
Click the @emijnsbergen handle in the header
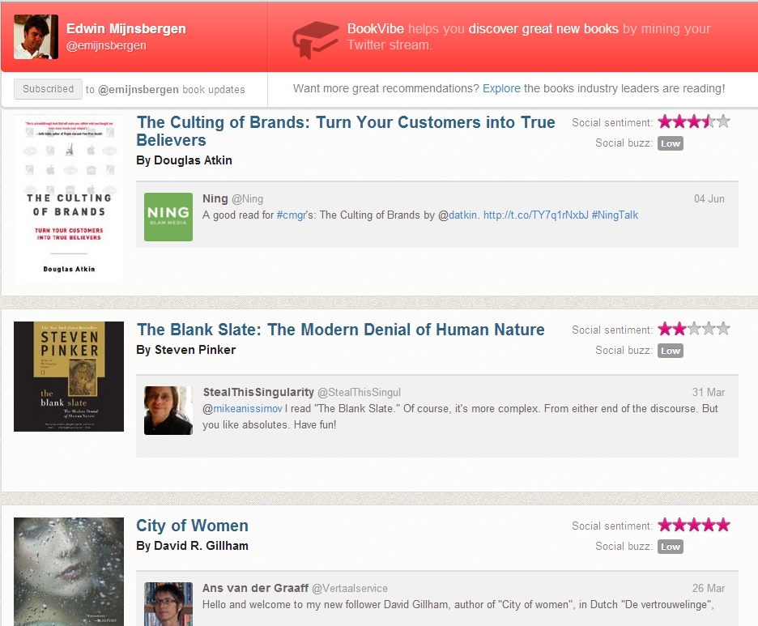pyautogui.click(x=106, y=45)
